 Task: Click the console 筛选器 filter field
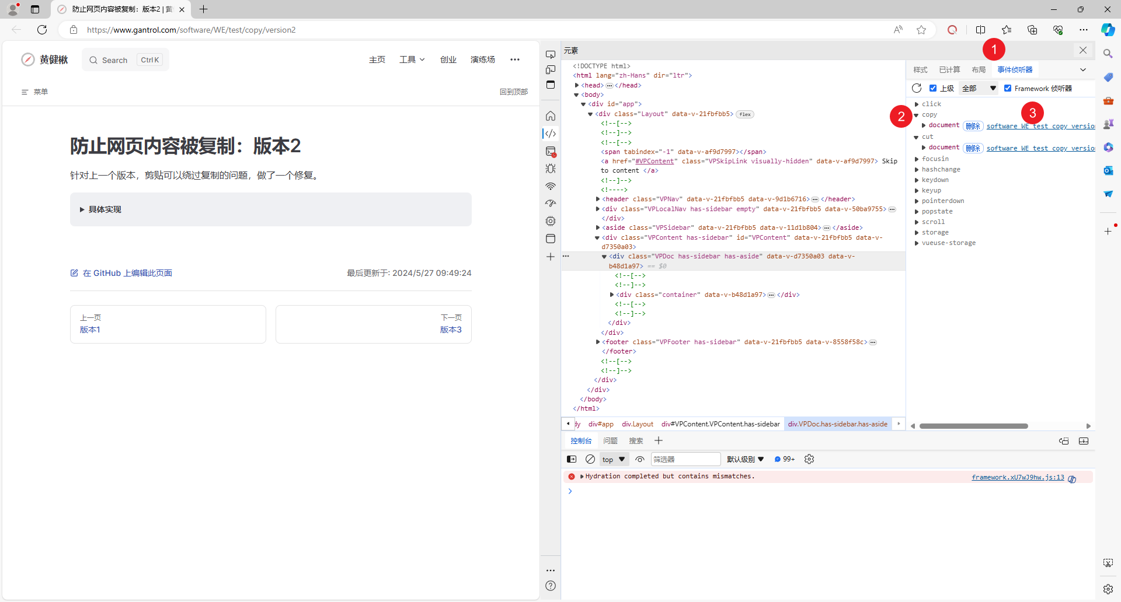pos(686,459)
